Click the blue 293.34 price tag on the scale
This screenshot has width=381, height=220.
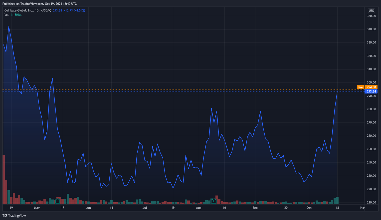coord(371,91)
